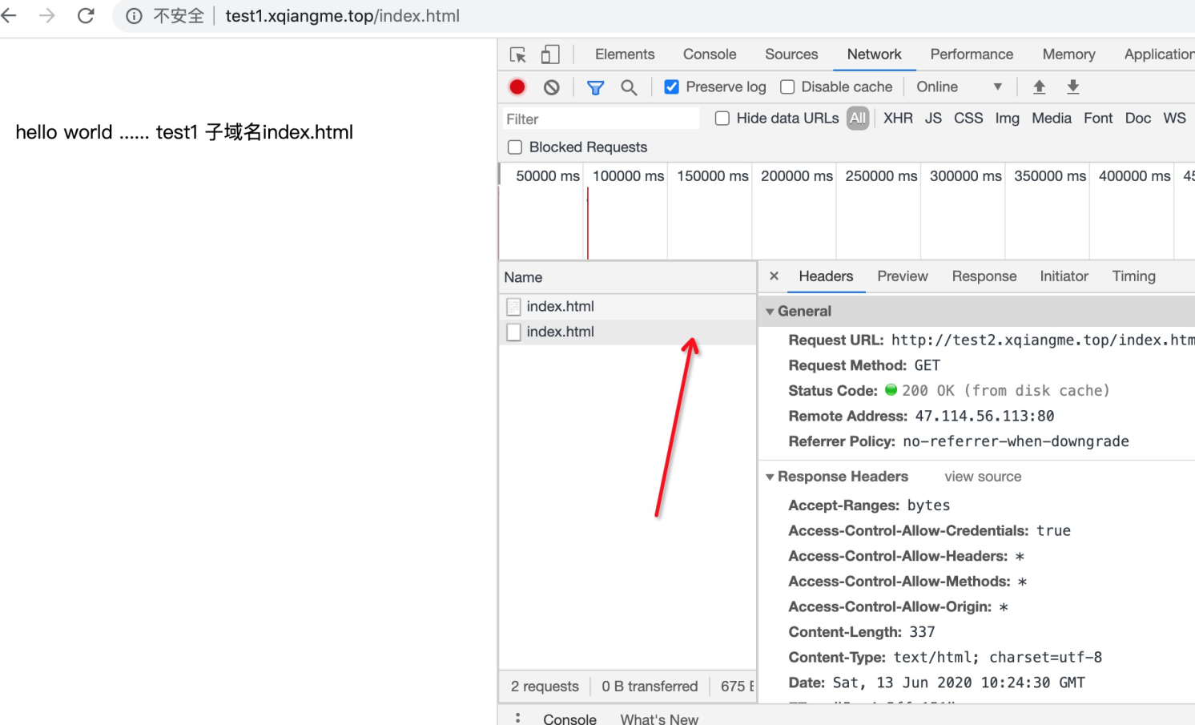The image size is (1195, 725).
Task: Switch to the Elements tab
Action: click(625, 54)
